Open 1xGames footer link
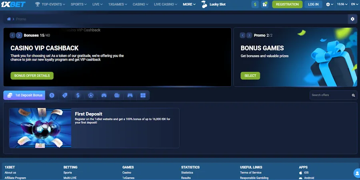 click(x=128, y=178)
